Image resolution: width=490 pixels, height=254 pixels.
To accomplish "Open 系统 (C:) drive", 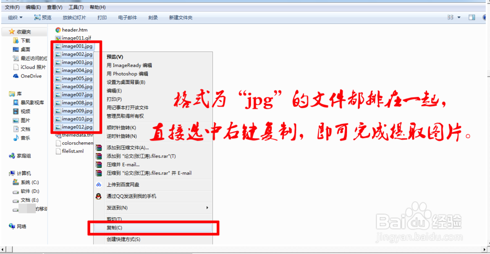I will pyautogui.click(x=26, y=182).
